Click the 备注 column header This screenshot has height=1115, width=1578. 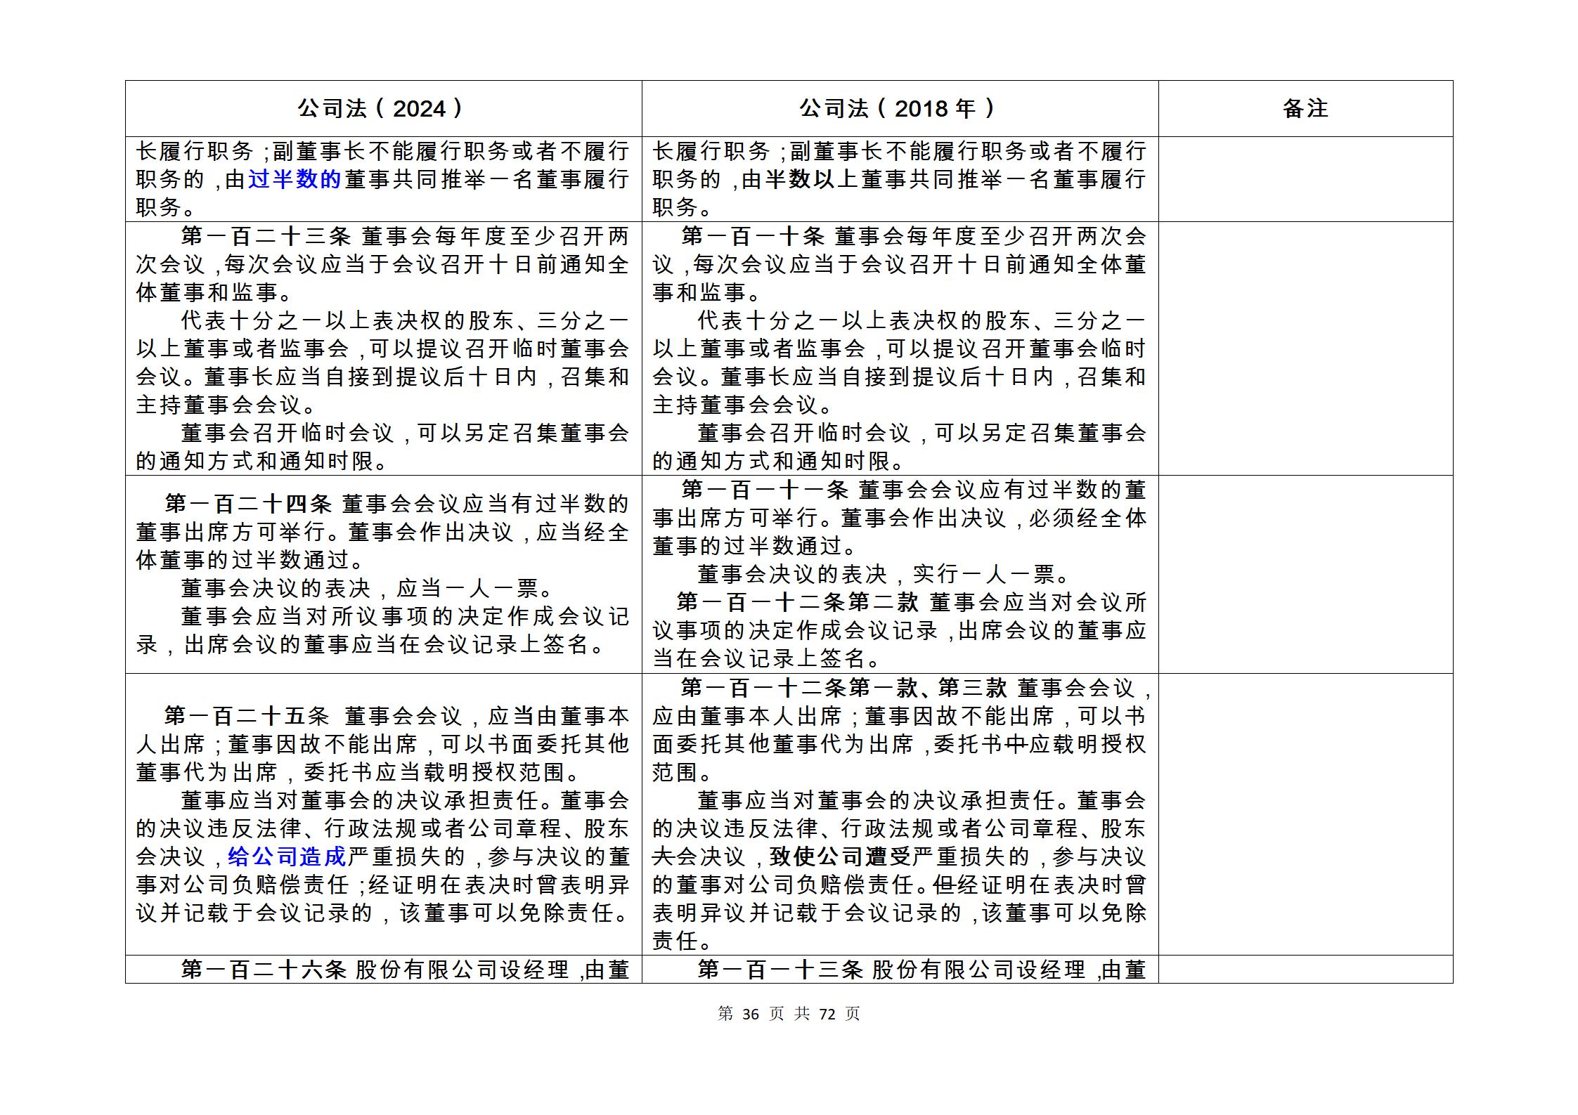(1305, 108)
